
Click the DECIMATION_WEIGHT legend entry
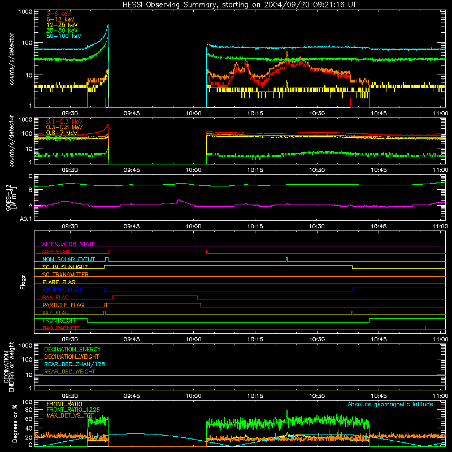[x=72, y=357]
